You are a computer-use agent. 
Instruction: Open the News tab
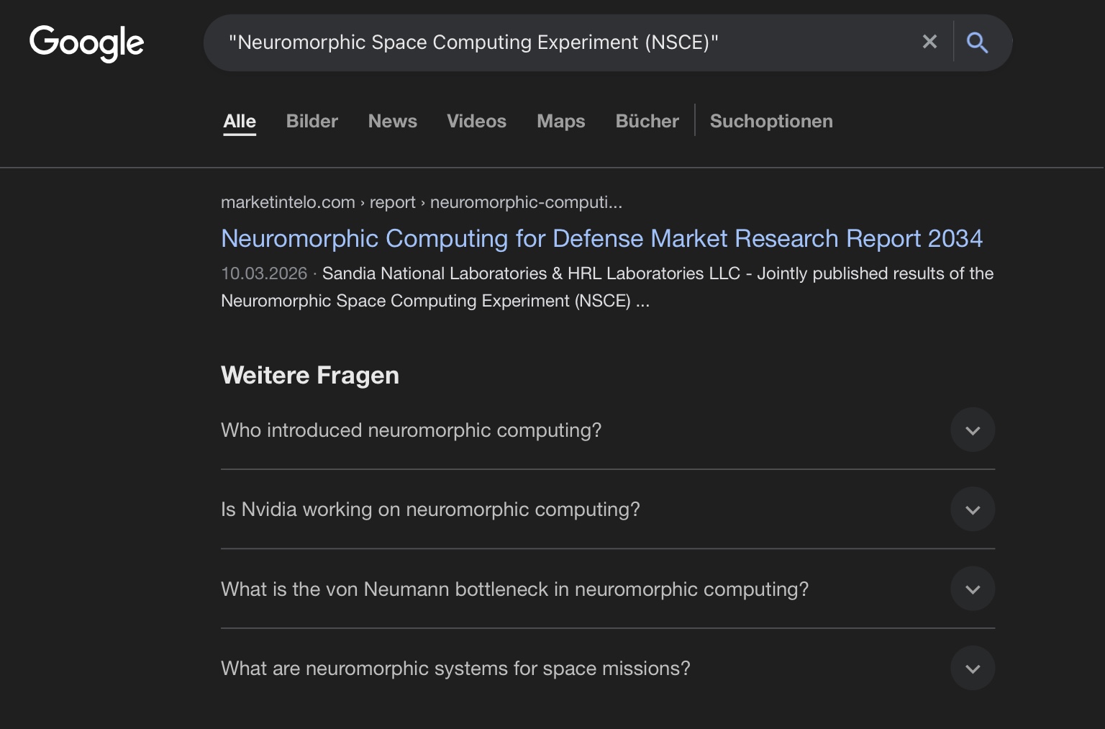[392, 121]
